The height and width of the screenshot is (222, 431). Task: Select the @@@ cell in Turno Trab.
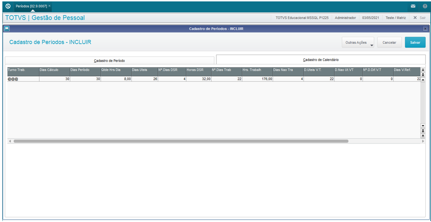coord(23,79)
